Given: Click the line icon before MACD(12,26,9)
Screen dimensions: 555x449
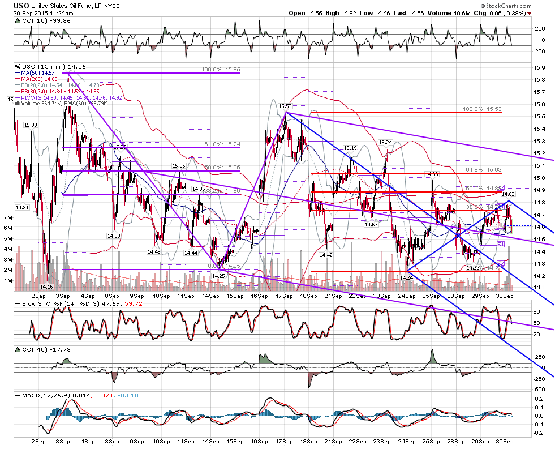Looking at the screenshot, I should click(18, 396).
